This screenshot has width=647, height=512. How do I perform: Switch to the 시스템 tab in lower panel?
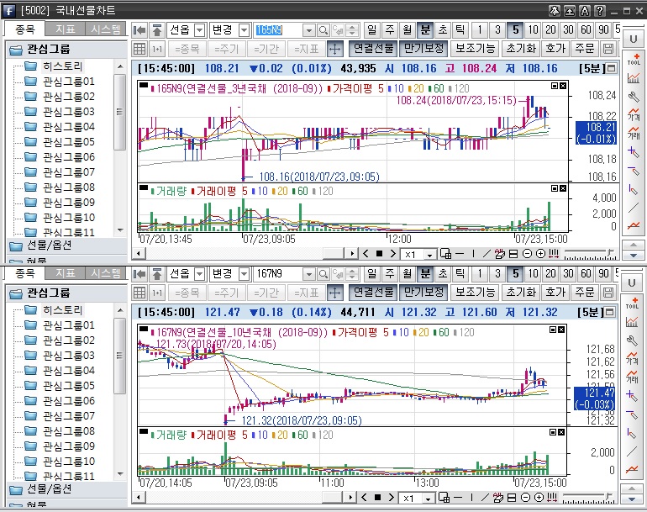coord(105,273)
